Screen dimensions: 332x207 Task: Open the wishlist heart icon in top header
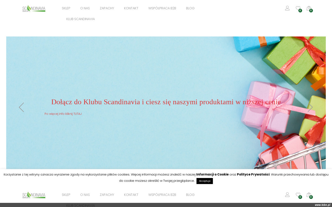coord(298,8)
